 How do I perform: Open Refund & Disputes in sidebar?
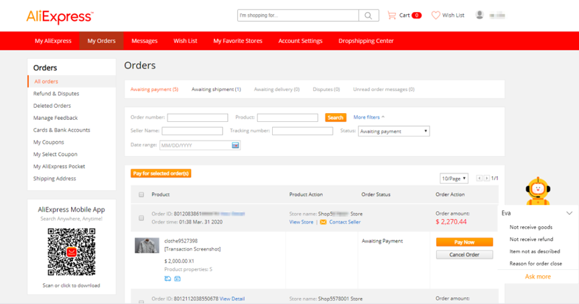(x=56, y=94)
